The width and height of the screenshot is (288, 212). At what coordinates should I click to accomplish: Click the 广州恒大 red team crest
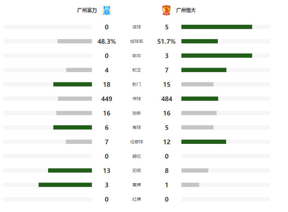(166, 10)
